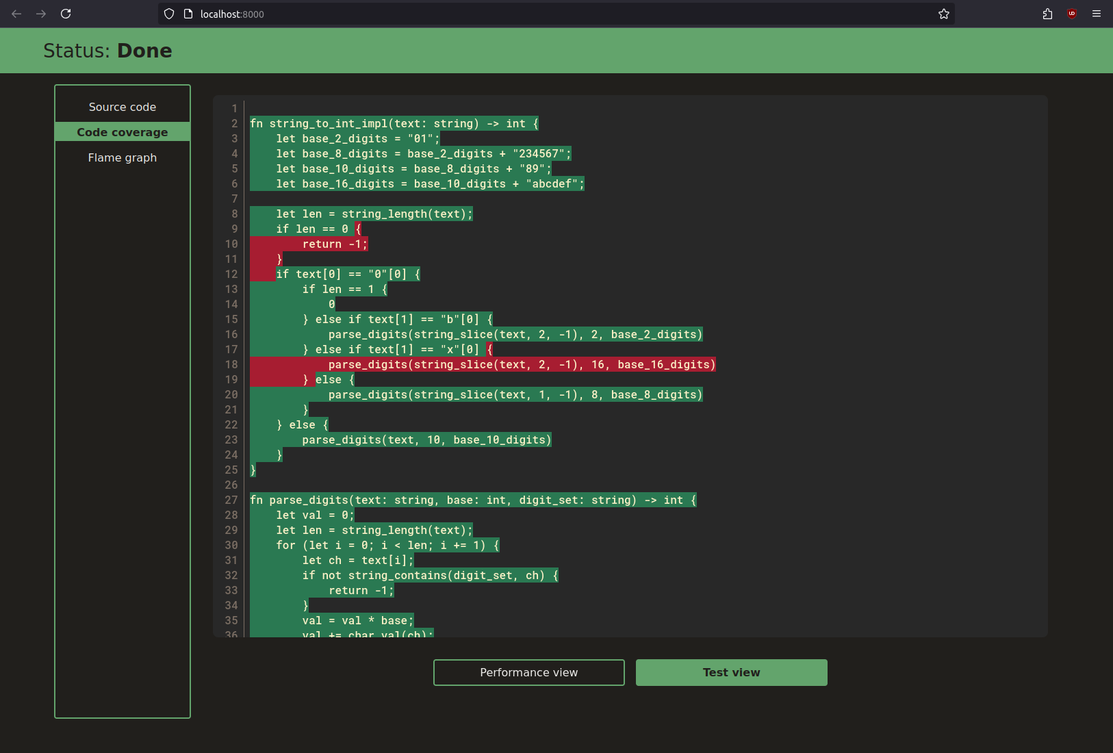Click the shield tracking protection icon

(169, 14)
